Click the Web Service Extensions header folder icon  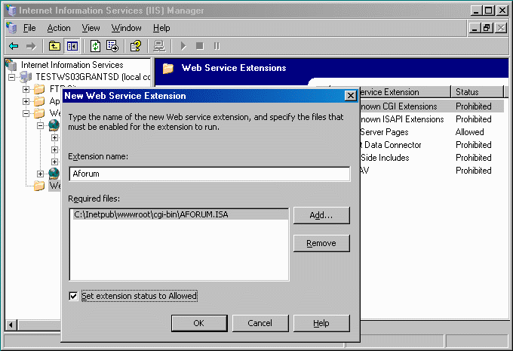[x=168, y=68]
